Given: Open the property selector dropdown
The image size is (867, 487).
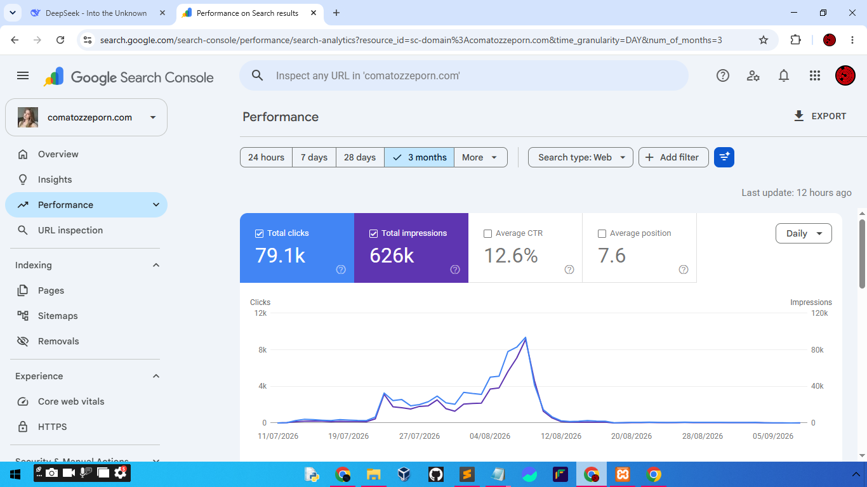Looking at the screenshot, I should click(86, 117).
